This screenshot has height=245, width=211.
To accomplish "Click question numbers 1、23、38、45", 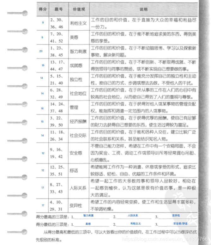I will (x=57, y=52).
